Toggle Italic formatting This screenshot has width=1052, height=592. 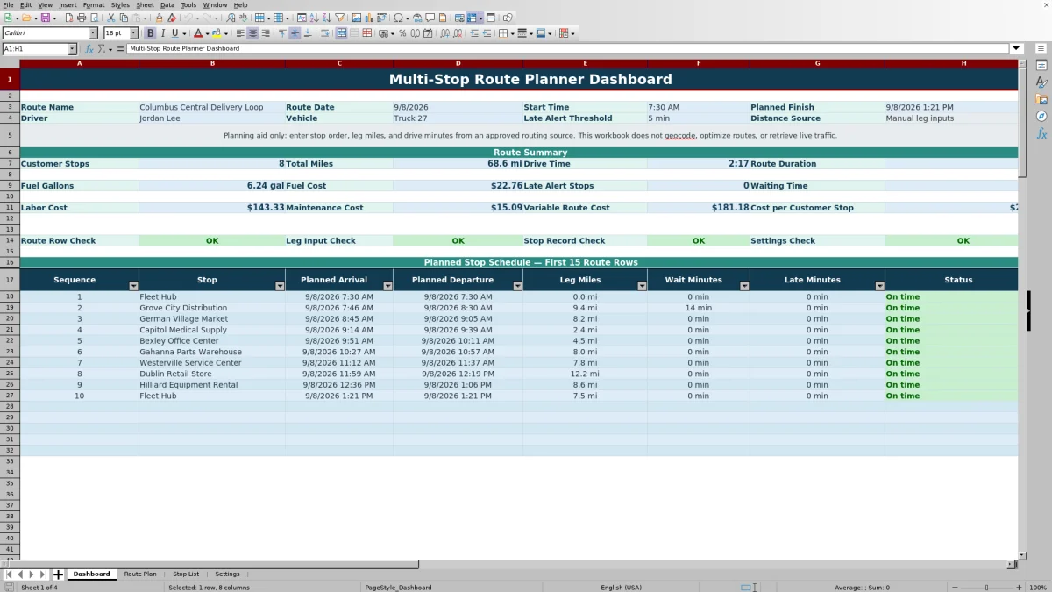162,33
